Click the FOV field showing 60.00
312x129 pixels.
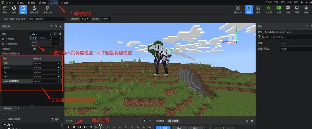(106, 19)
